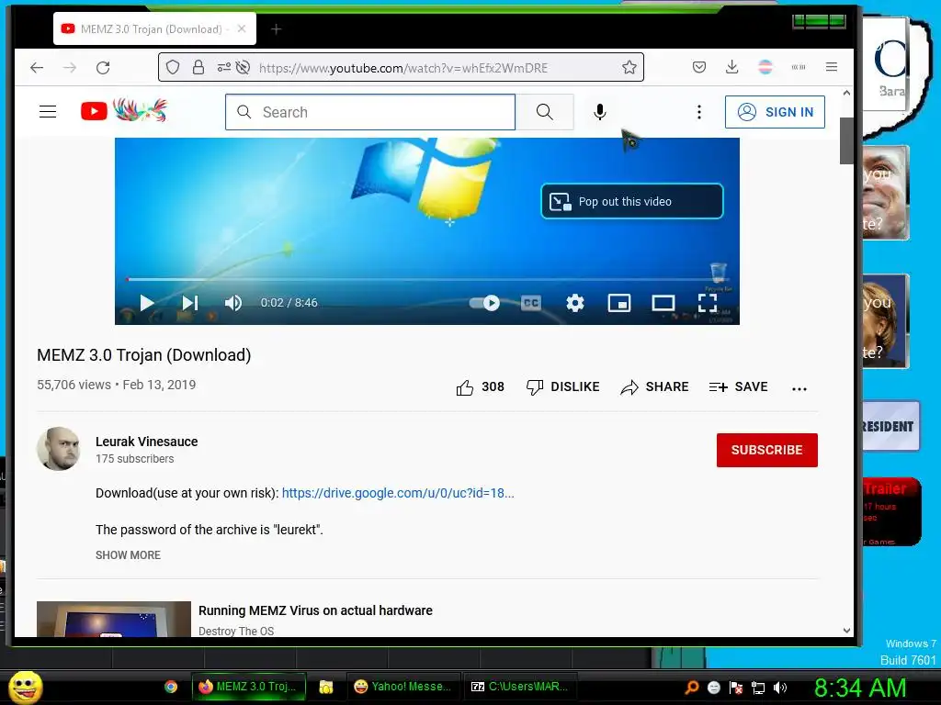Image resolution: width=941 pixels, height=705 pixels.
Task: Enter full screen mode
Action: click(x=708, y=303)
